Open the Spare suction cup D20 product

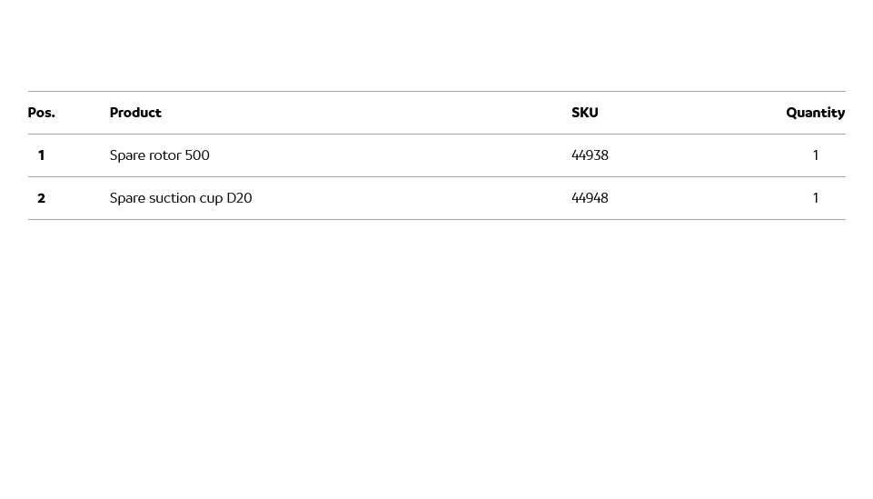(x=180, y=198)
